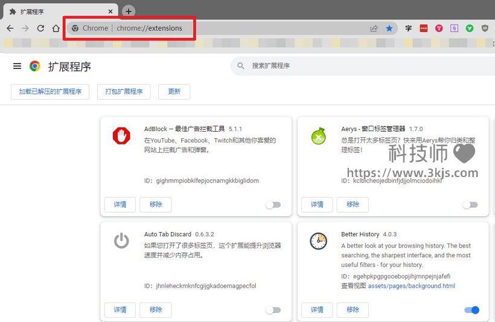This screenshot has width=495, height=322.
Task: Click the Auto Tab Discard title
Action: point(168,234)
